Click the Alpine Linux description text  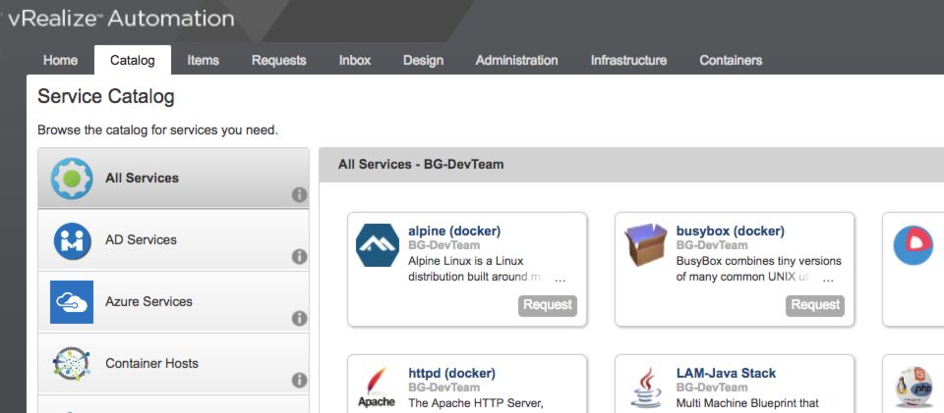487,270
